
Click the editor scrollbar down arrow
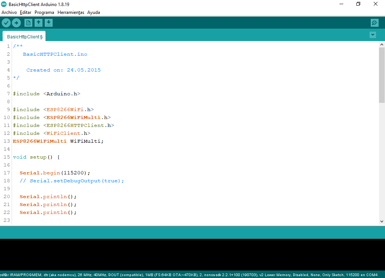point(382,221)
